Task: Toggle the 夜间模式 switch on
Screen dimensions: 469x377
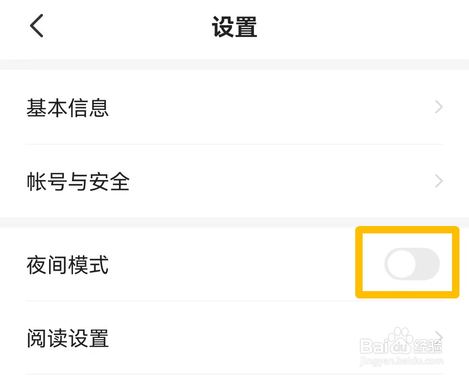Action: [412, 264]
